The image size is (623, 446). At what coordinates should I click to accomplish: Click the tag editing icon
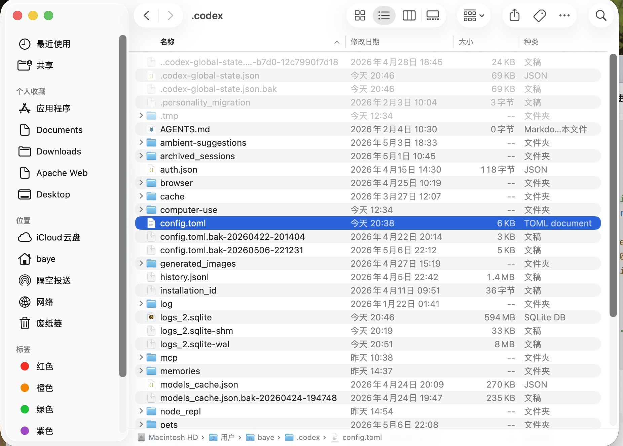tap(539, 15)
